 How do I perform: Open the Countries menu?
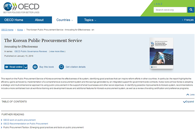click(65, 20)
